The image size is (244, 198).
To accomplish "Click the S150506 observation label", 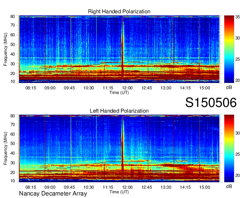I will pyautogui.click(x=211, y=103).
